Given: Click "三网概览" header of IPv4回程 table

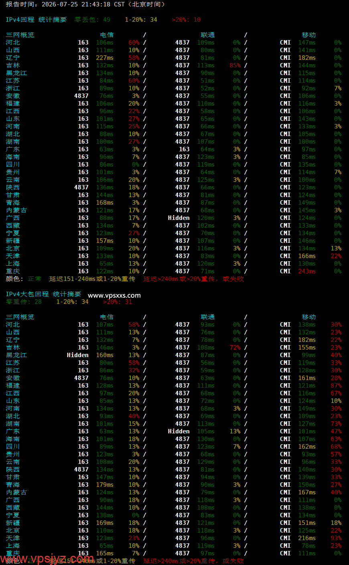Looking at the screenshot, I should (x=20, y=35).
